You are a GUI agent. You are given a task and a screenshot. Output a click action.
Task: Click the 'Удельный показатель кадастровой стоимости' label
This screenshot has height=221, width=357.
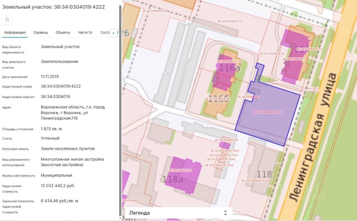[x=18, y=207]
